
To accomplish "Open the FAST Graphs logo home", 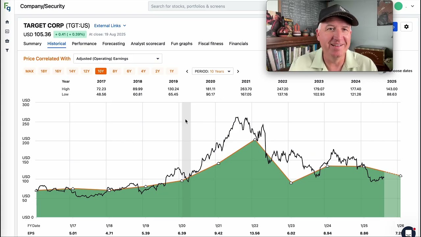I will tap(7, 7).
